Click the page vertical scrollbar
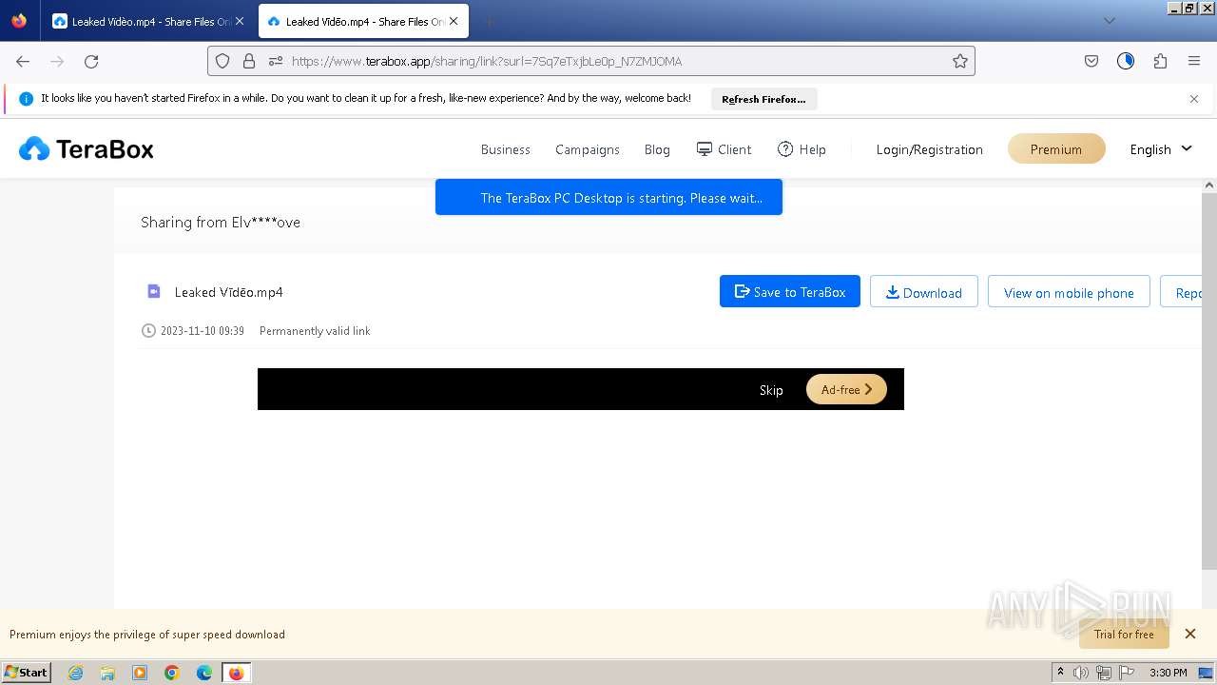This screenshot has width=1217, height=685. [1209, 381]
